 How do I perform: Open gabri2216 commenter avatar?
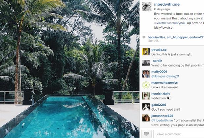[146, 107]
